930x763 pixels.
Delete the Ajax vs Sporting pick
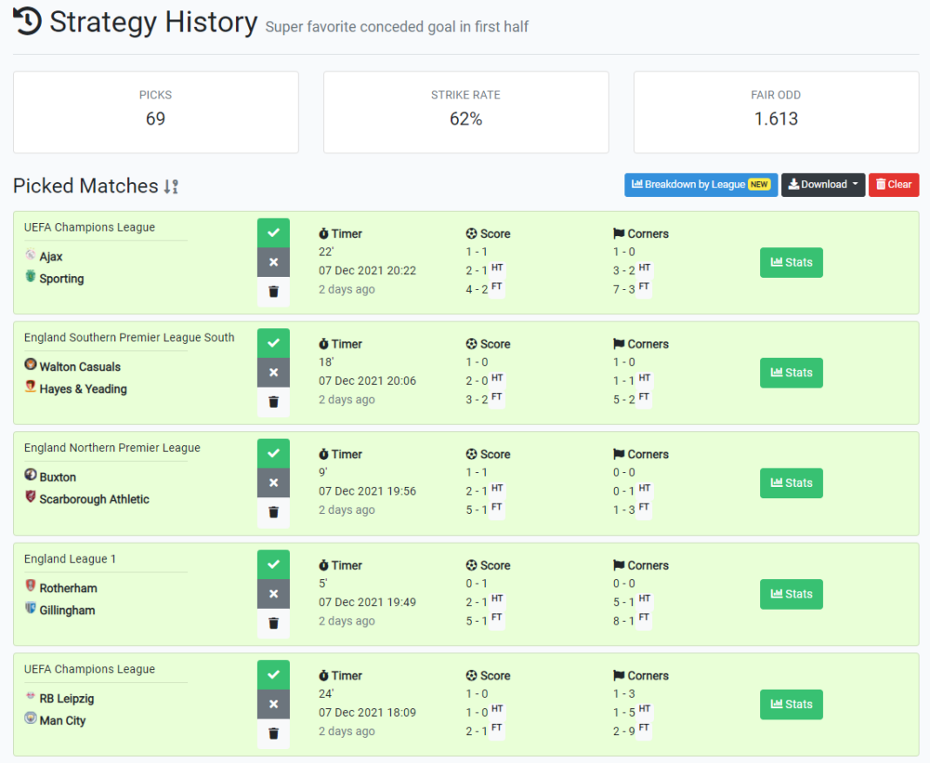pos(273,292)
